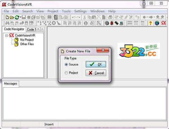Click the Paste clipboard icon
The image size is (169, 129).
(x=94, y=17)
